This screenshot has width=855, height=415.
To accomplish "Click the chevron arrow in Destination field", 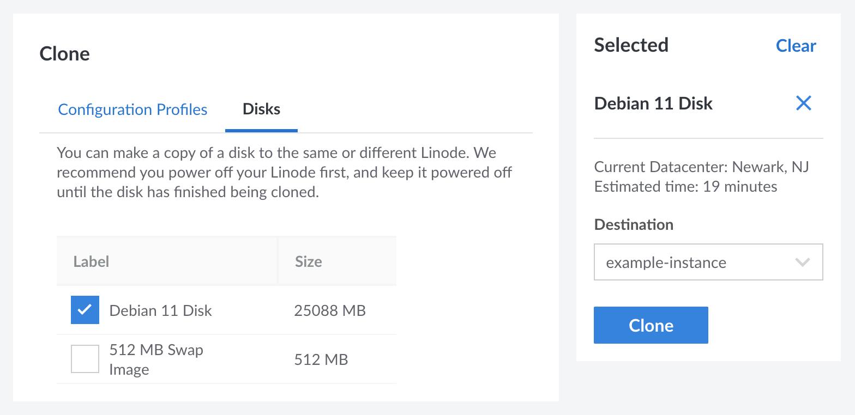I will coord(802,263).
